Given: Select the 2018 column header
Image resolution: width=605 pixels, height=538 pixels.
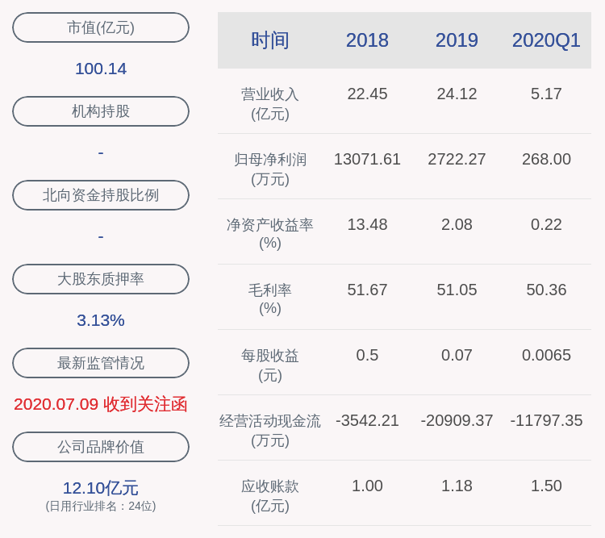Looking at the screenshot, I should click(x=367, y=40).
